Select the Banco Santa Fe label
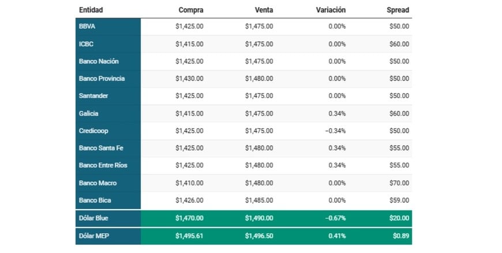The width and height of the screenshot is (502, 253). (x=101, y=148)
